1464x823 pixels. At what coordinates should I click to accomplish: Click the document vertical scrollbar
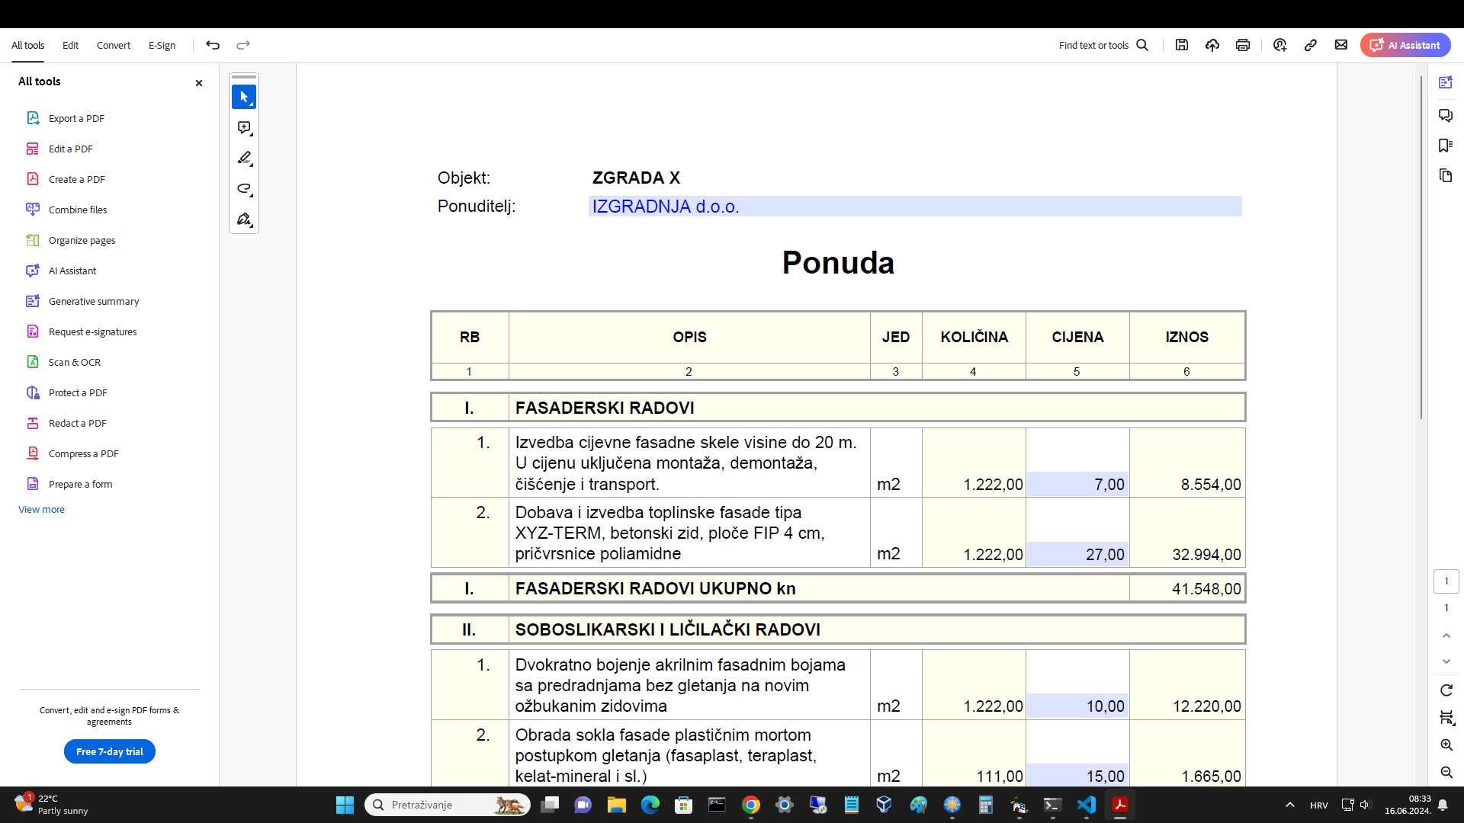[1421, 248]
